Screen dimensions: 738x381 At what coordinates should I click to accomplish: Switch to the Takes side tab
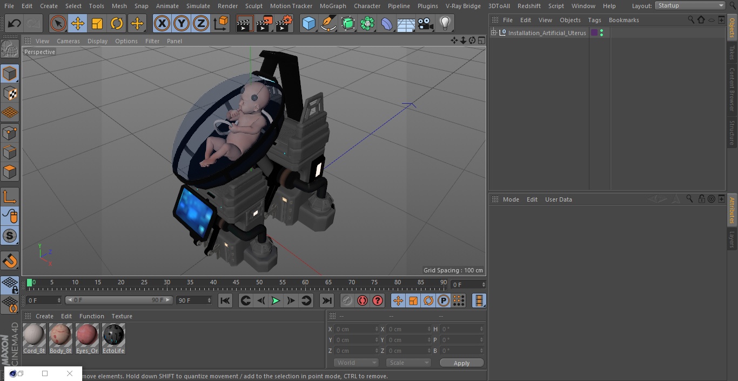tap(732, 52)
